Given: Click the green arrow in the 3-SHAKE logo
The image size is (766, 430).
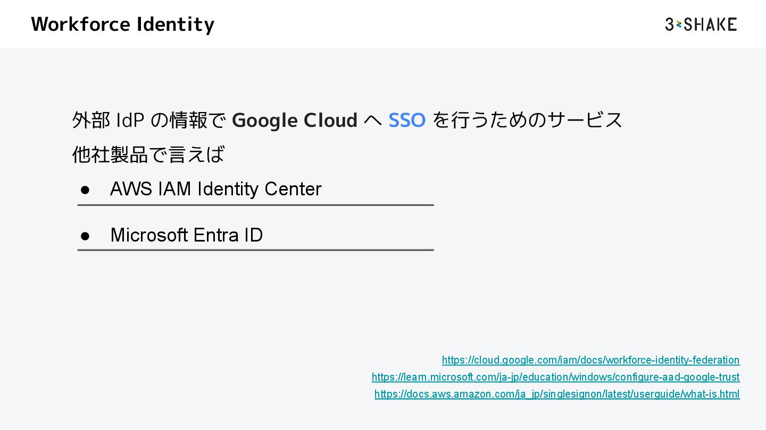Looking at the screenshot, I should coord(679,24).
